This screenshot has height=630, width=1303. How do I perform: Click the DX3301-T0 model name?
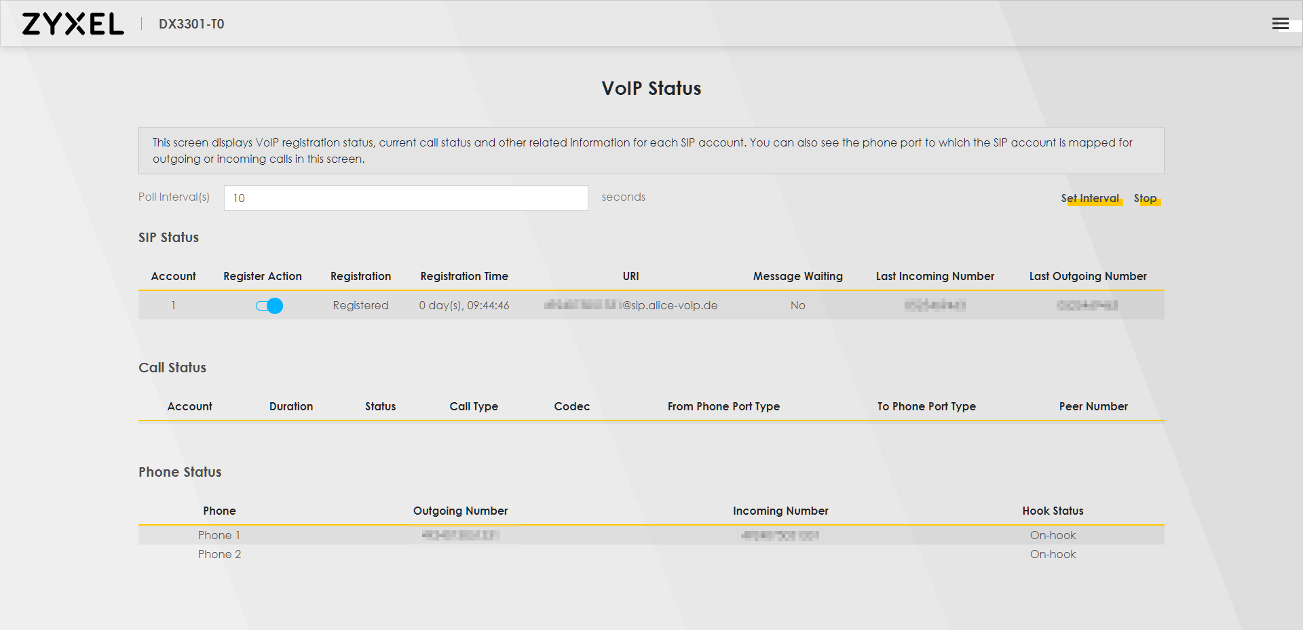pos(191,24)
